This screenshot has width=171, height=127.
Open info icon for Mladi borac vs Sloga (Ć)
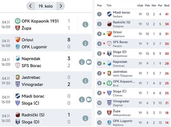(x=82, y=99)
